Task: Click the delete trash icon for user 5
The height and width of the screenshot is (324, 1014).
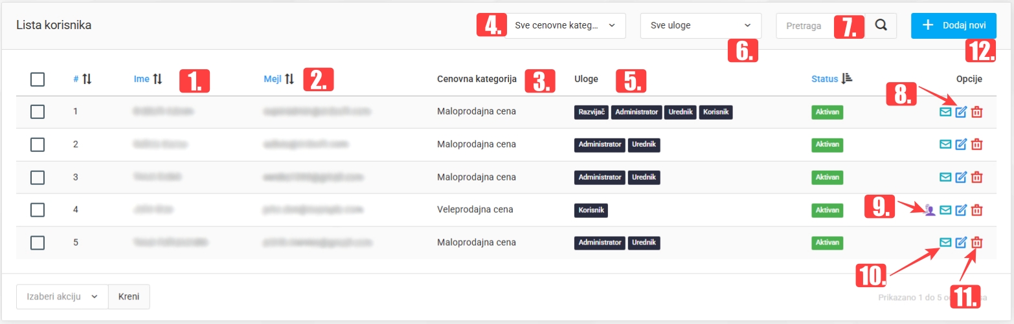Action: [x=977, y=243]
